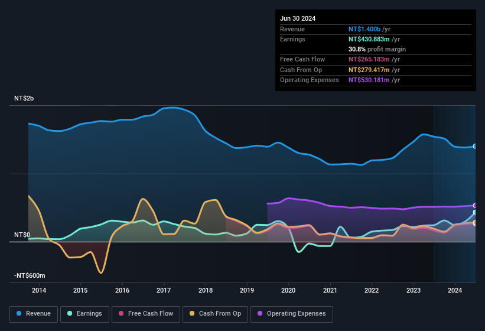Click the 2015 x-axis label
The height and width of the screenshot is (331, 485).
tap(80, 290)
